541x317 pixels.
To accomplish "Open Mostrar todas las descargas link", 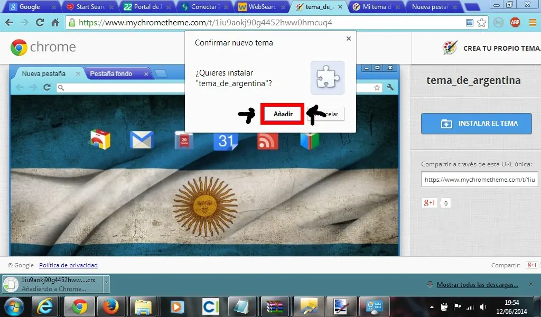I will click(x=477, y=285).
